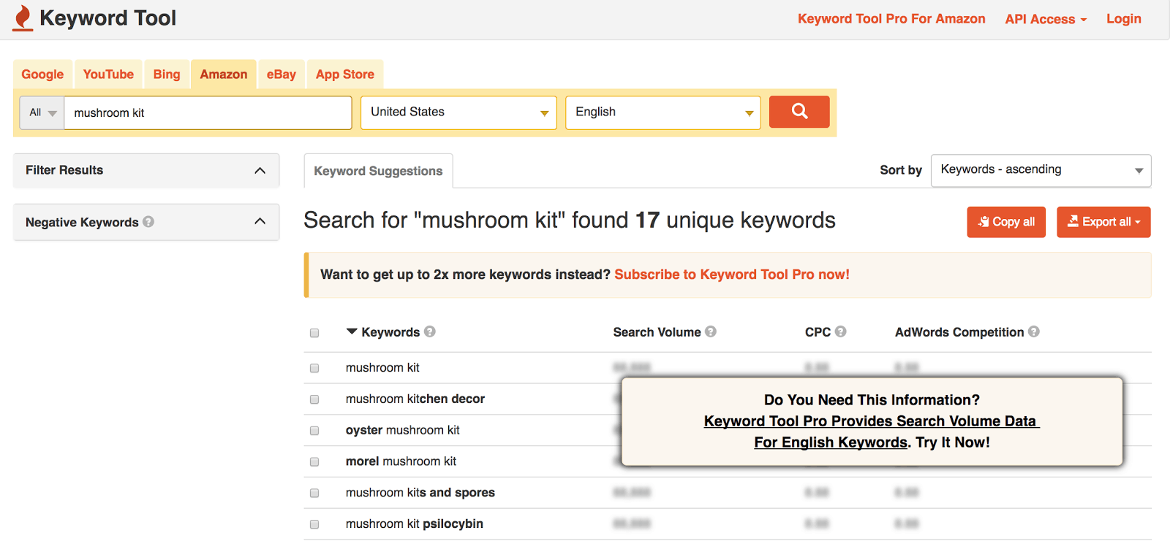The height and width of the screenshot is (541, 1170).
Task: Click the "mushroom kitchen decor" keyword text
Action: click(x=415, y=399)
